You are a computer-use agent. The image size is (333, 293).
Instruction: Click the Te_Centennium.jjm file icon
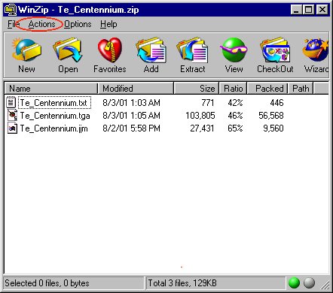click(12, 128)
